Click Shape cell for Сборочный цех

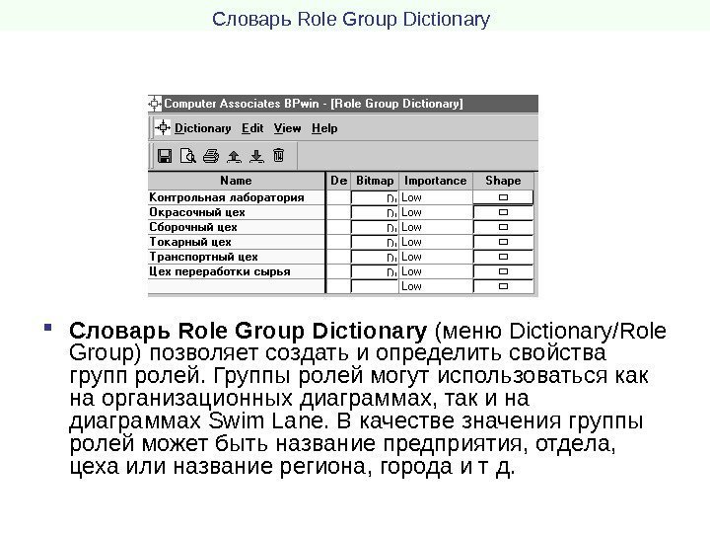(503, 227)
